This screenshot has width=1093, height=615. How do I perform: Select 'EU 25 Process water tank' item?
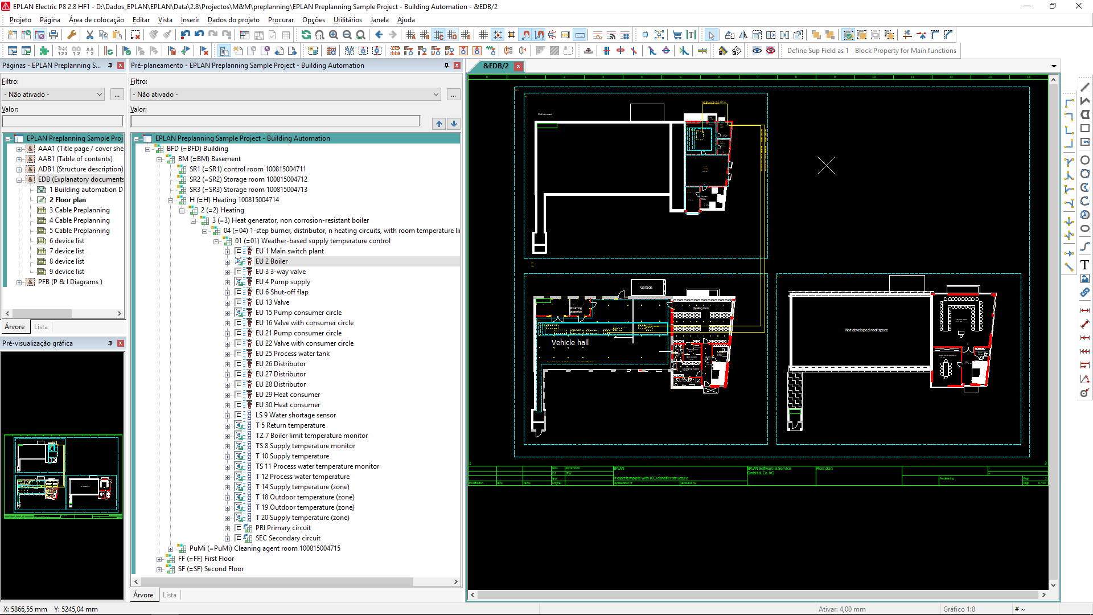click(x=293, y=354)
